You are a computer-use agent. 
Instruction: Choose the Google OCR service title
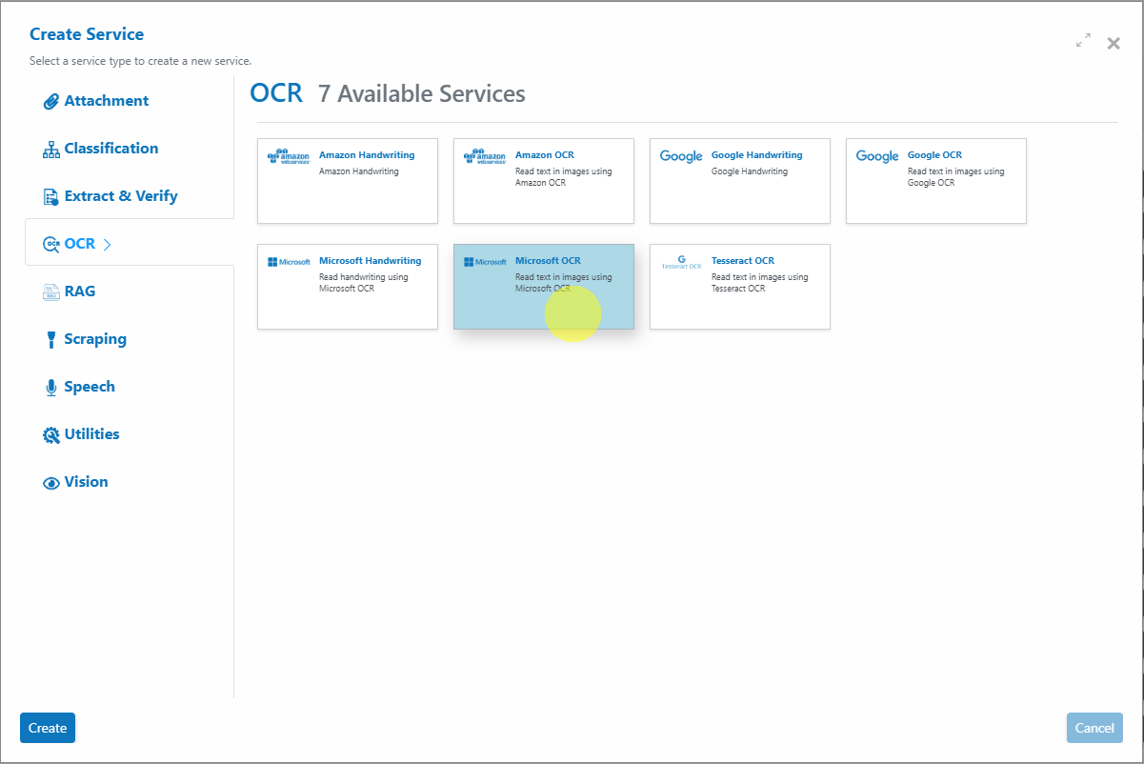935,155
